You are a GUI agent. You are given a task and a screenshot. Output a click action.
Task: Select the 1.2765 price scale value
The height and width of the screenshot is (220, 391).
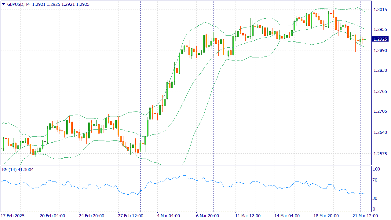point(380,91)
